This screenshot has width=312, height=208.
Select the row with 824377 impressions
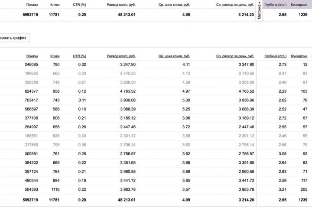(x=156, y=91)
